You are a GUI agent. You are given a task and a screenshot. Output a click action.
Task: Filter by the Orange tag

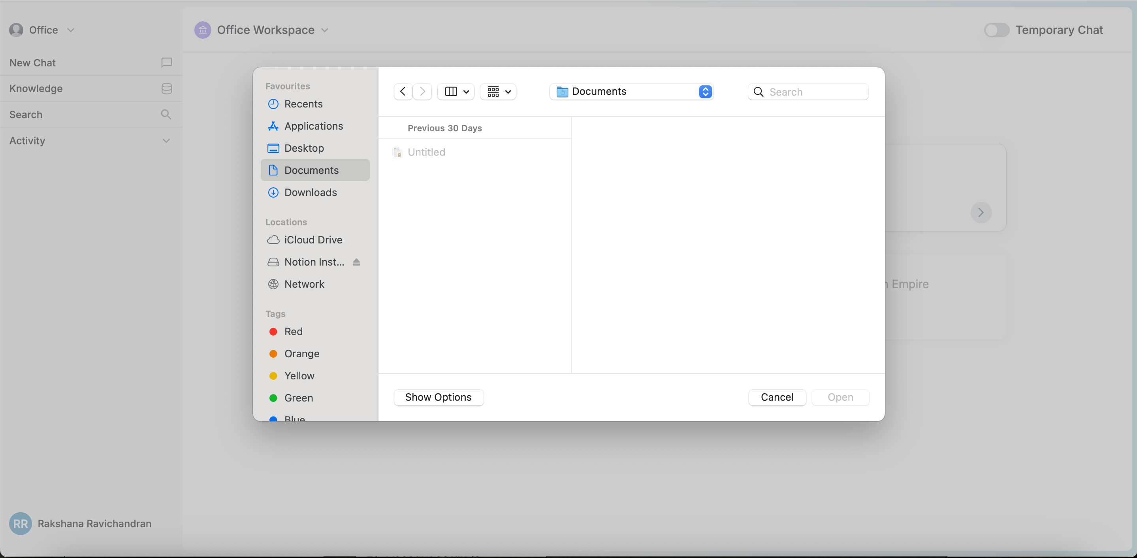tap(315, 354)
